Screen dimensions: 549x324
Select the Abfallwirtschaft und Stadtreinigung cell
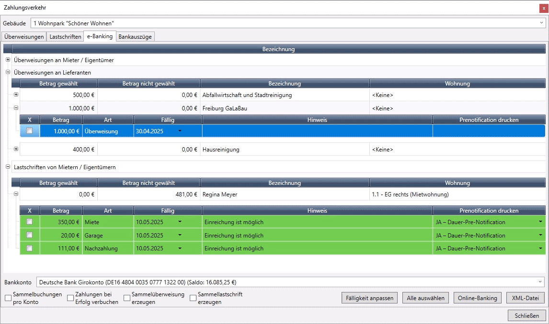pyautogui.click(x=285, y=95)
